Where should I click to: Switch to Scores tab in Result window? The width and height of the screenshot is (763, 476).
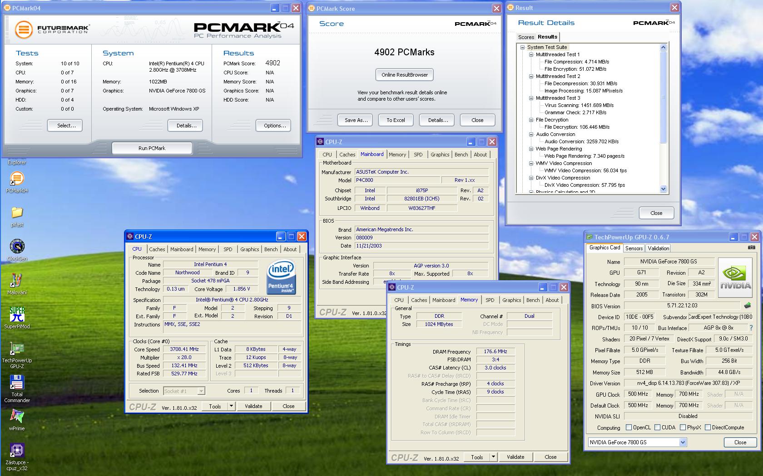pyautogui.click(x=526, y=37)
